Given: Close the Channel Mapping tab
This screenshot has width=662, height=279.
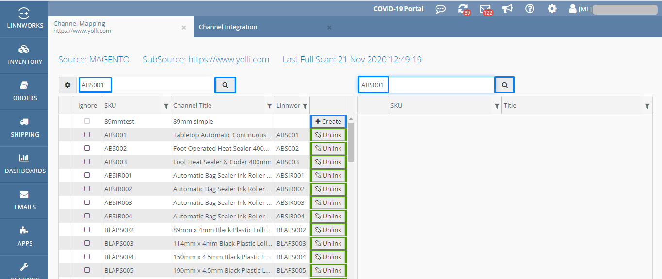Looking at the screenshot, I should click(x=184, y=27).
